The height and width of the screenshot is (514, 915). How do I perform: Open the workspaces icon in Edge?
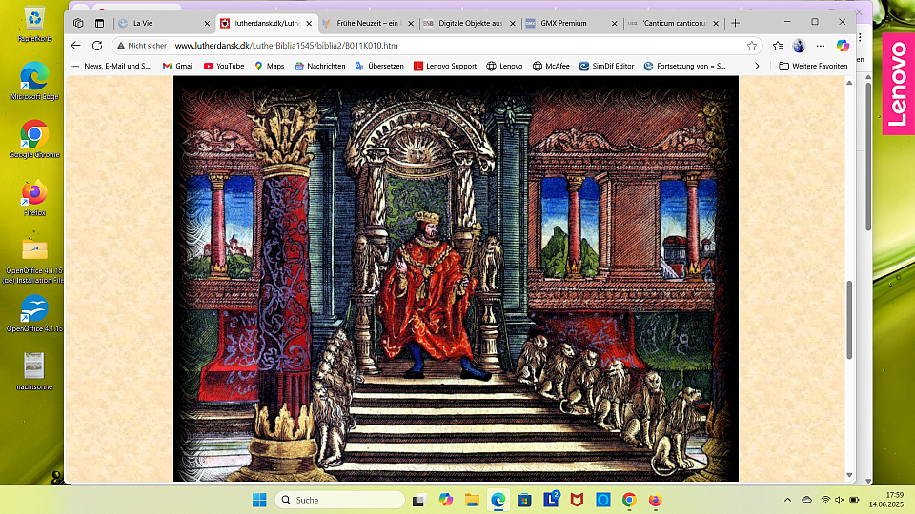78,23
